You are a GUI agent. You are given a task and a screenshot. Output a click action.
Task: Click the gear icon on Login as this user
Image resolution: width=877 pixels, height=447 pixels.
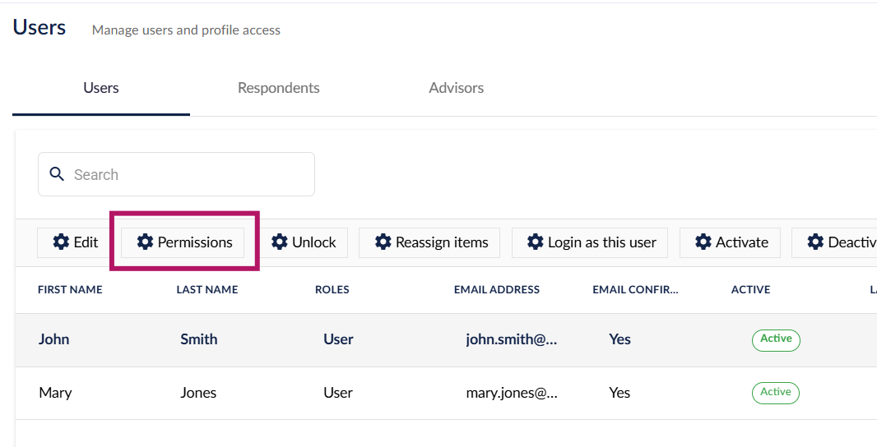pyautogui.click(x=536, y=242)
